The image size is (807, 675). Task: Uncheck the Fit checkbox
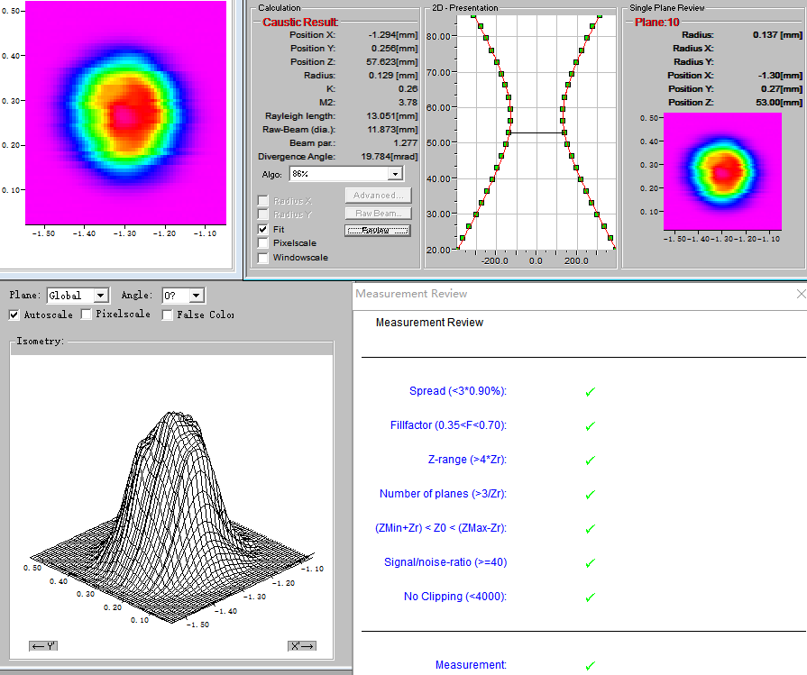click(262, 230)
